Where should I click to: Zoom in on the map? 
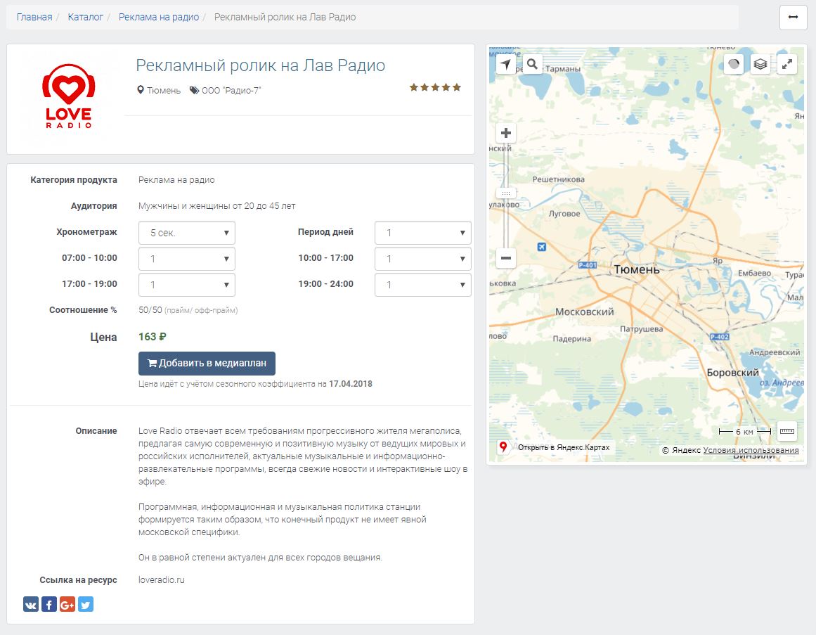pyautogui.click(x=505, y=133)
